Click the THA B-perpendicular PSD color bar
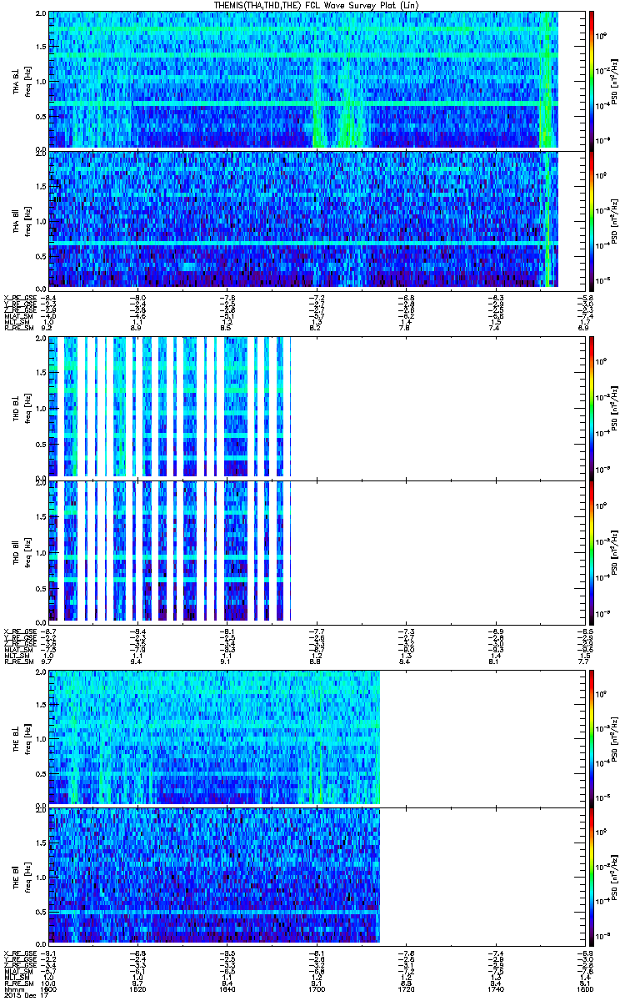This screenshot has width=625, height=1001. click(x=592, y=79)
